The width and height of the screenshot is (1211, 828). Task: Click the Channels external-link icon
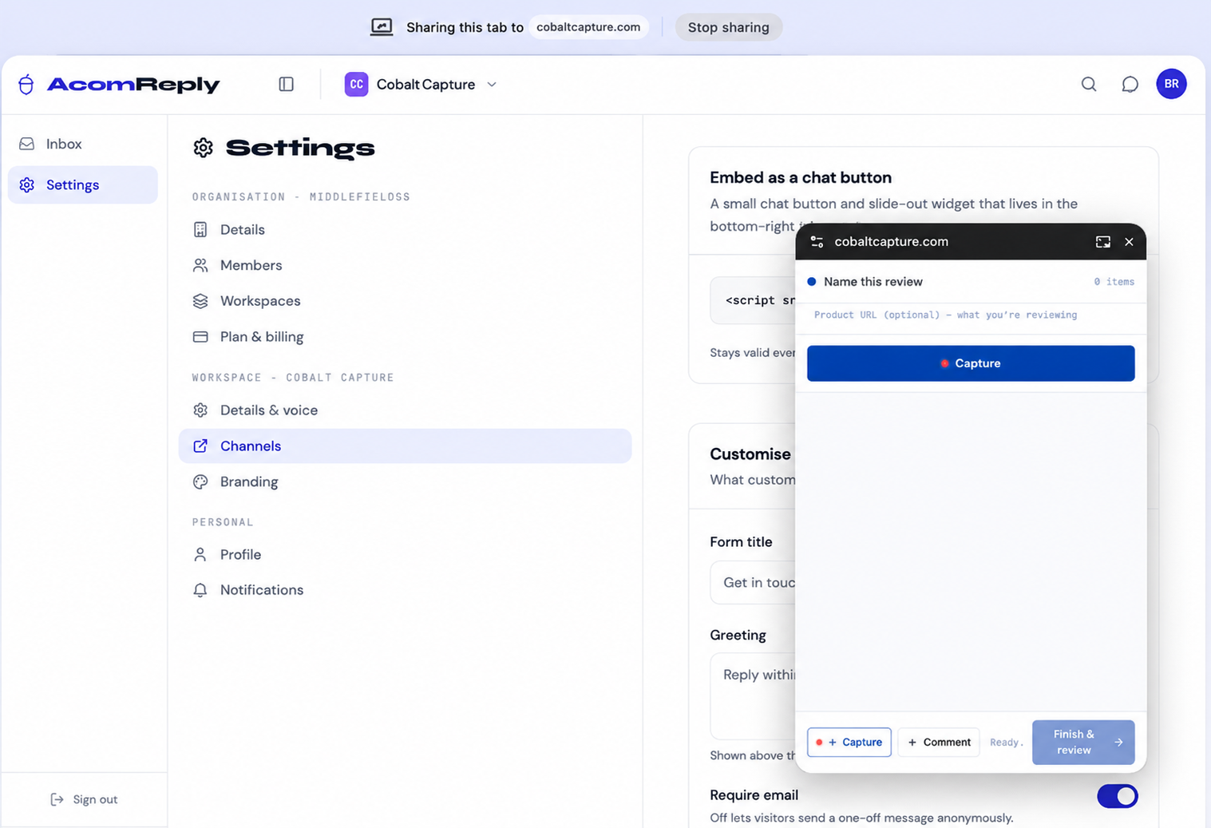click(200, 446)
